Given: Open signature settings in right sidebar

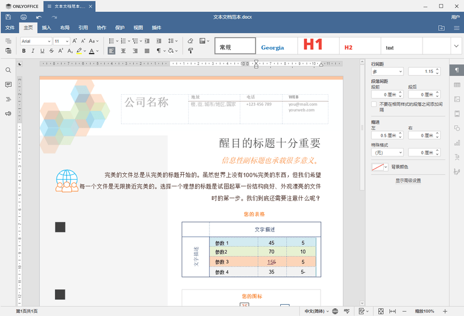Looking at the screenshot, I should 457,171.
